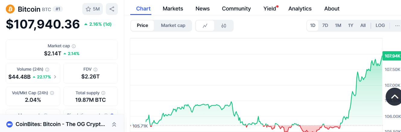Select 7D chart range
Screen dimensions: 401x132
[x=325, y=25]
